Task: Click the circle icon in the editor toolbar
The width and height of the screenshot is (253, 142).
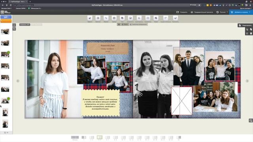Action: pyautogui.click(x=98, y=18)
